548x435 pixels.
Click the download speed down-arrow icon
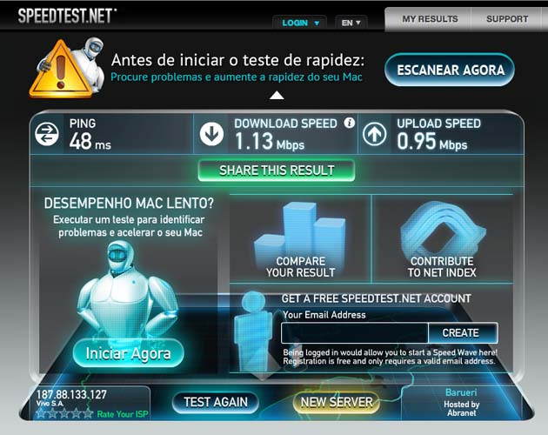pyautogui.click(x=211, y=134)
